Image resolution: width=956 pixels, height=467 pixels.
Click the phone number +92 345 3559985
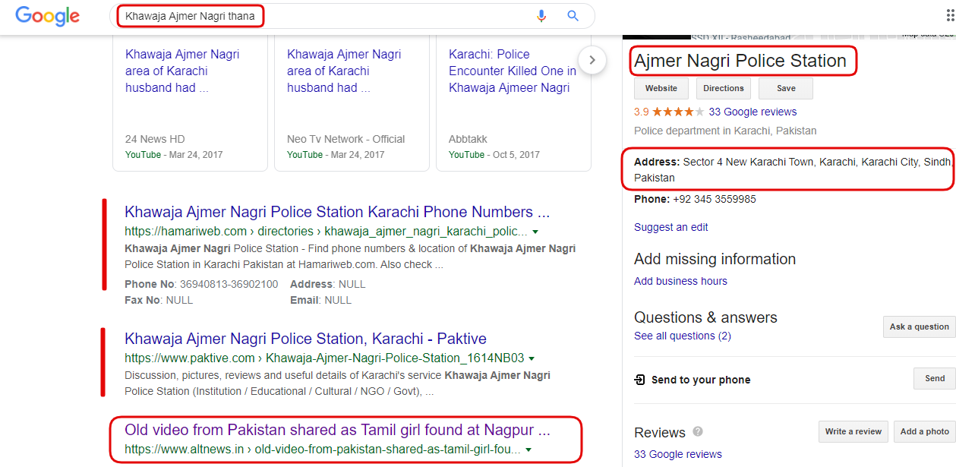pyautogui.click(x=715, y=199)
